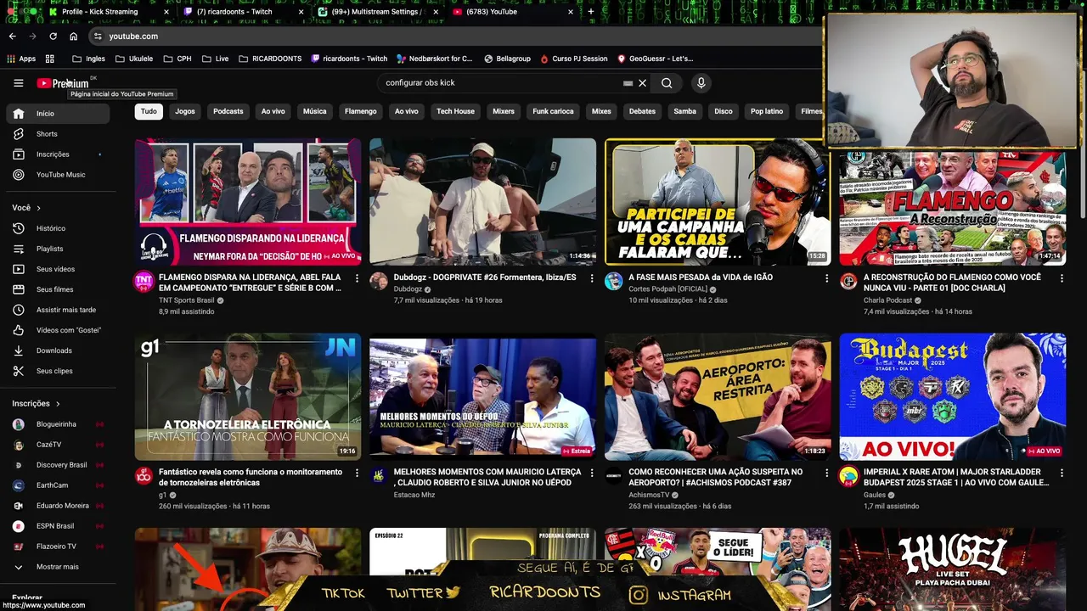The height and width of the screenshot is (611, 1087).
Task: Open Blogueirinha subscription channel
Action: pos(58,424)
